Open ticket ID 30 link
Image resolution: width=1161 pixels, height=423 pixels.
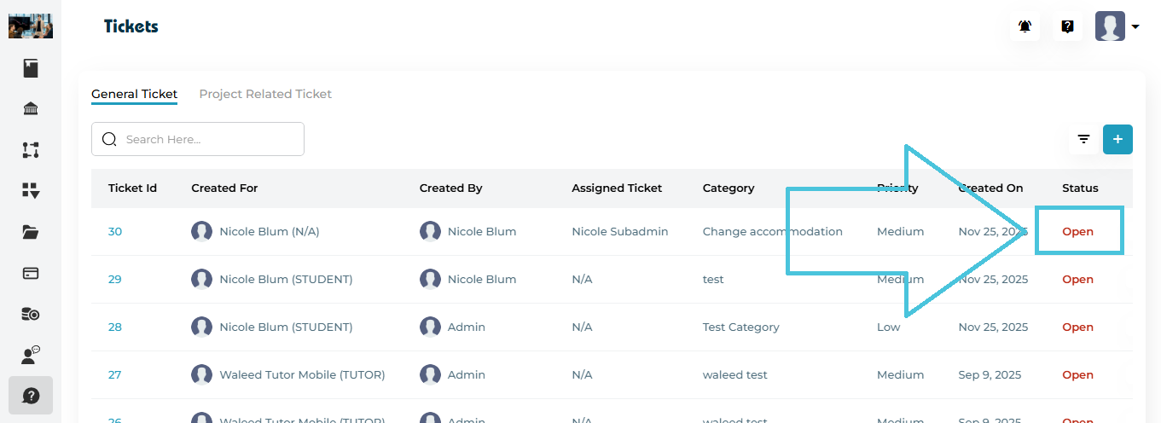click(x=115, y=232)
